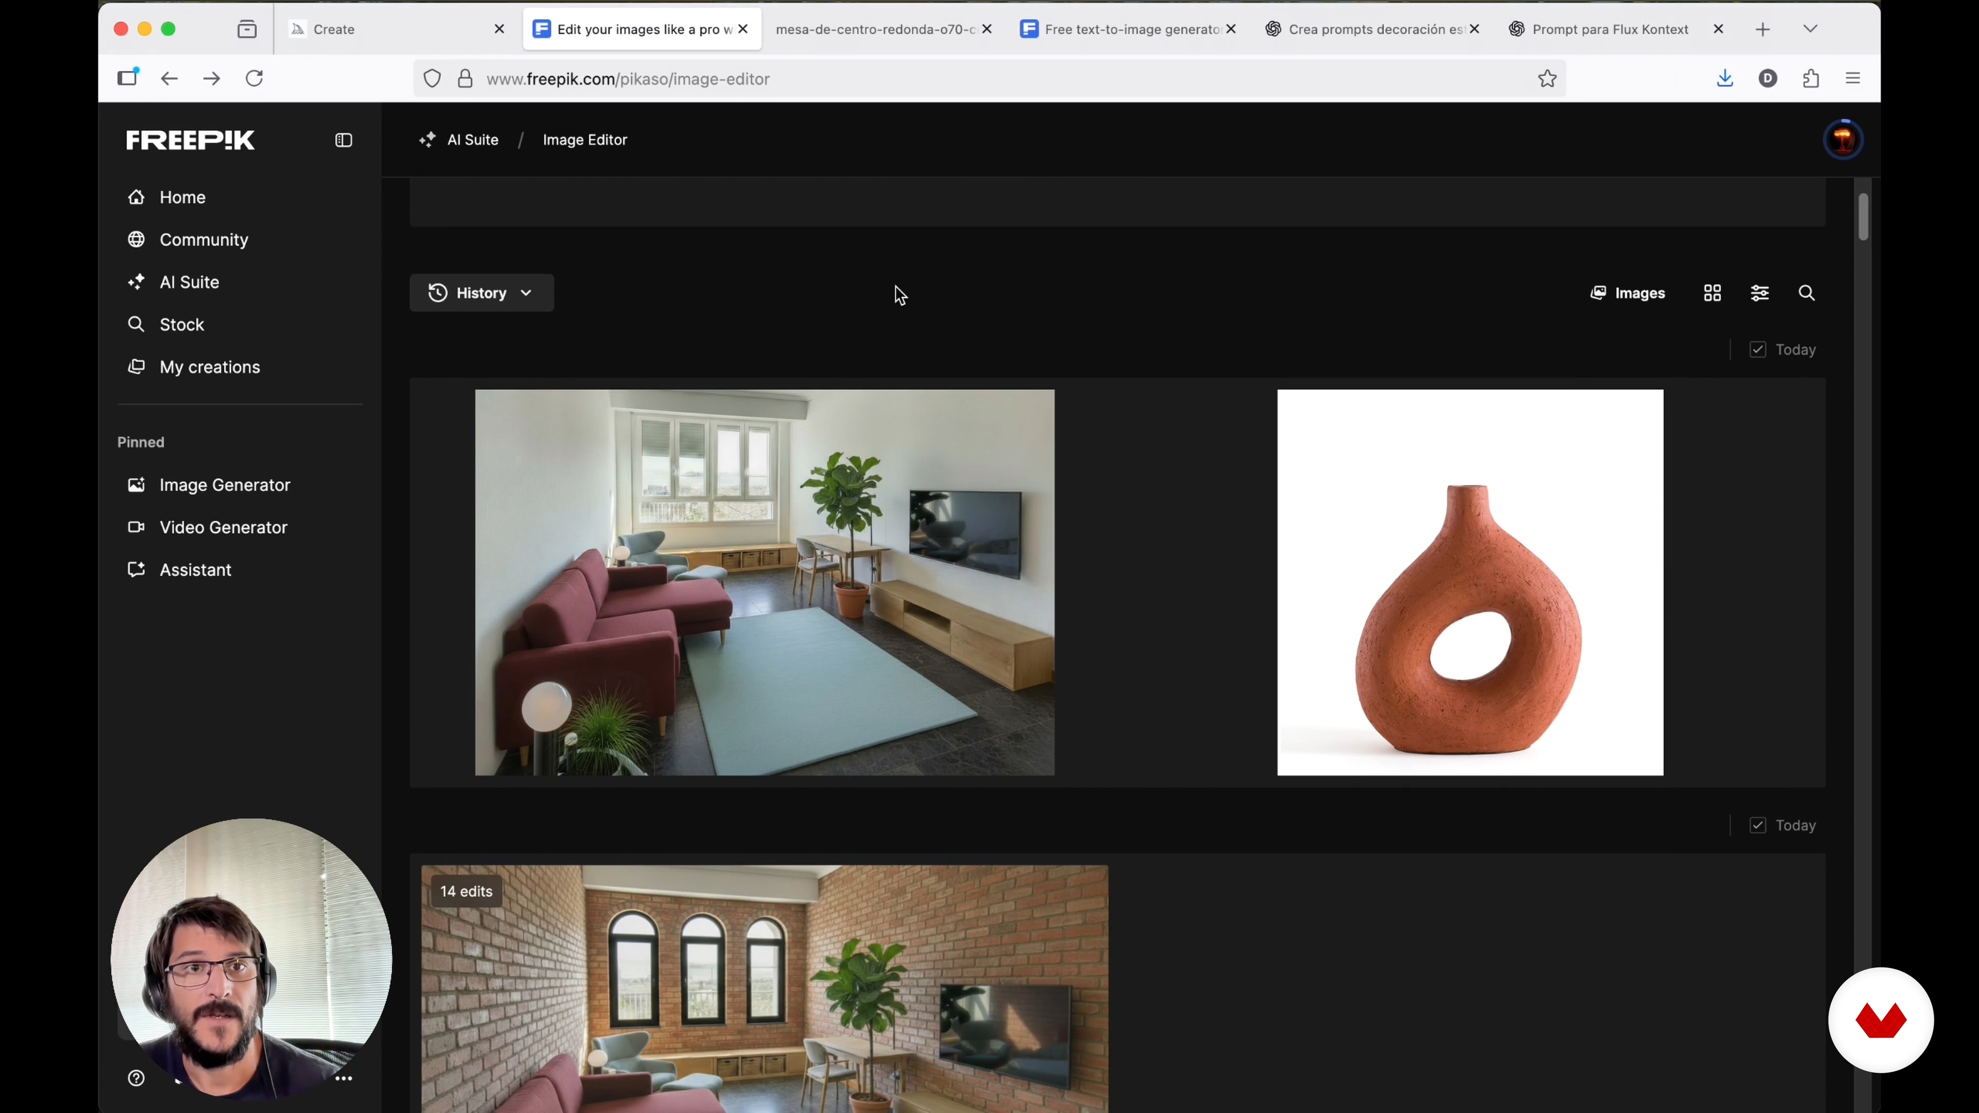The height and width of the screenshot is (1113, 1979).
Task: Open filter settings sliders icon
Action: tap(1759, 293)
